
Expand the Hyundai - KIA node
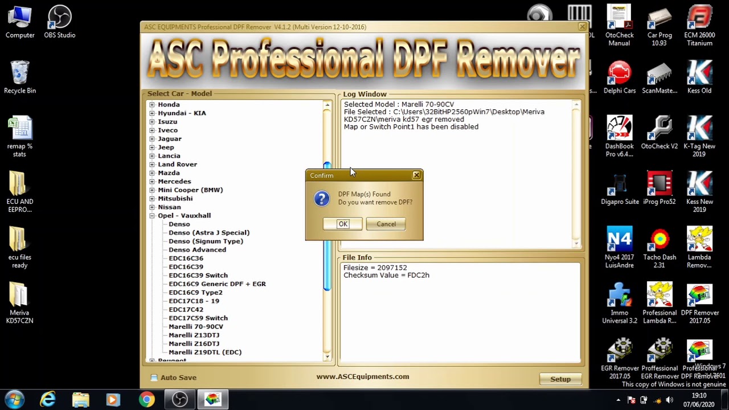point(152,113)
